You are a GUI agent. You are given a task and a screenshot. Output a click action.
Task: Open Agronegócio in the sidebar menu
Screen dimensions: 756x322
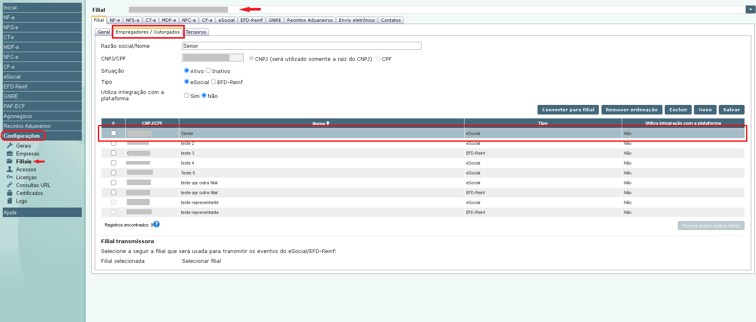tap(42, 116)
